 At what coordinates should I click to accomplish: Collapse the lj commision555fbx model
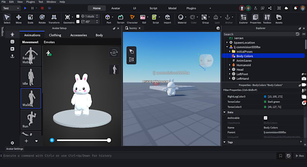tap(227, 47)
